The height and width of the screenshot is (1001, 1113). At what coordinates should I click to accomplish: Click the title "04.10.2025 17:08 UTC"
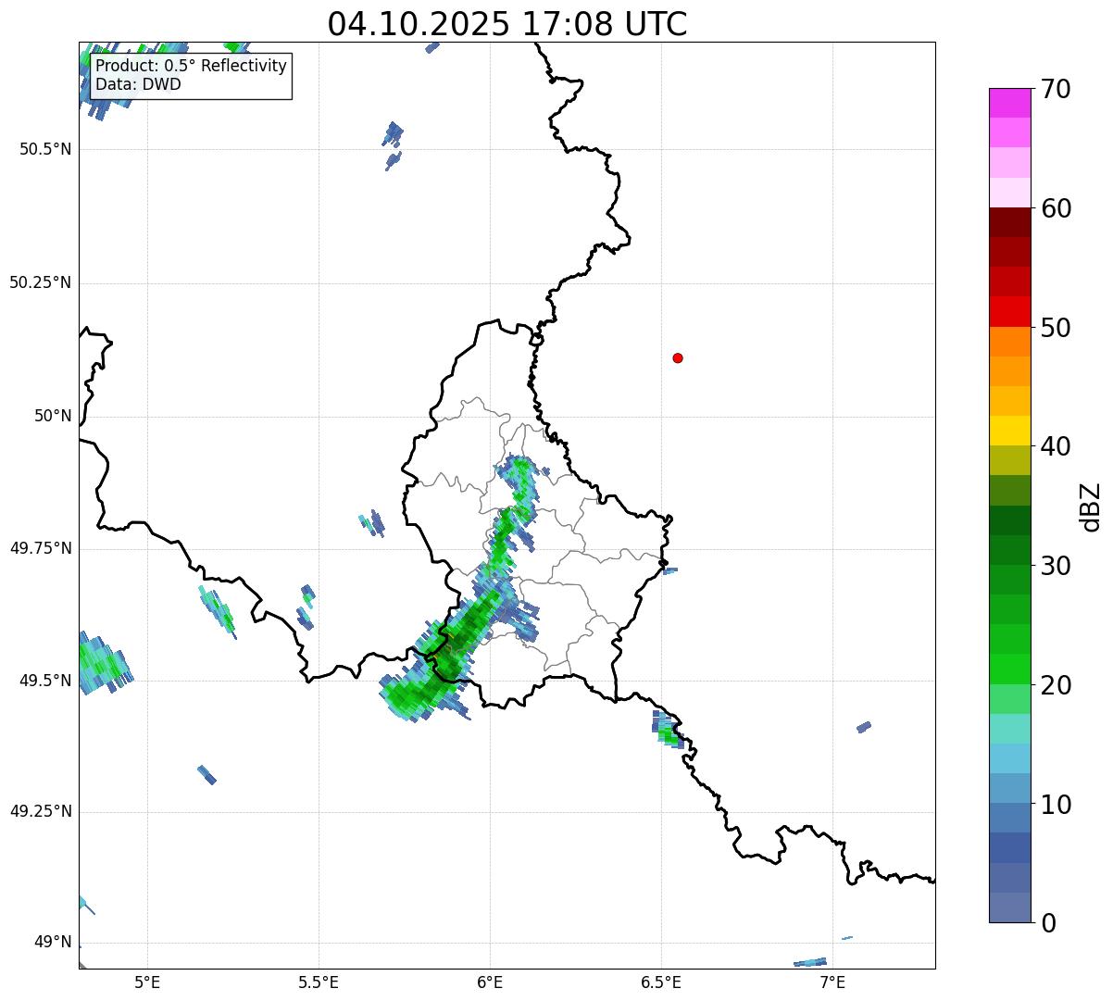tap(507, 23)
